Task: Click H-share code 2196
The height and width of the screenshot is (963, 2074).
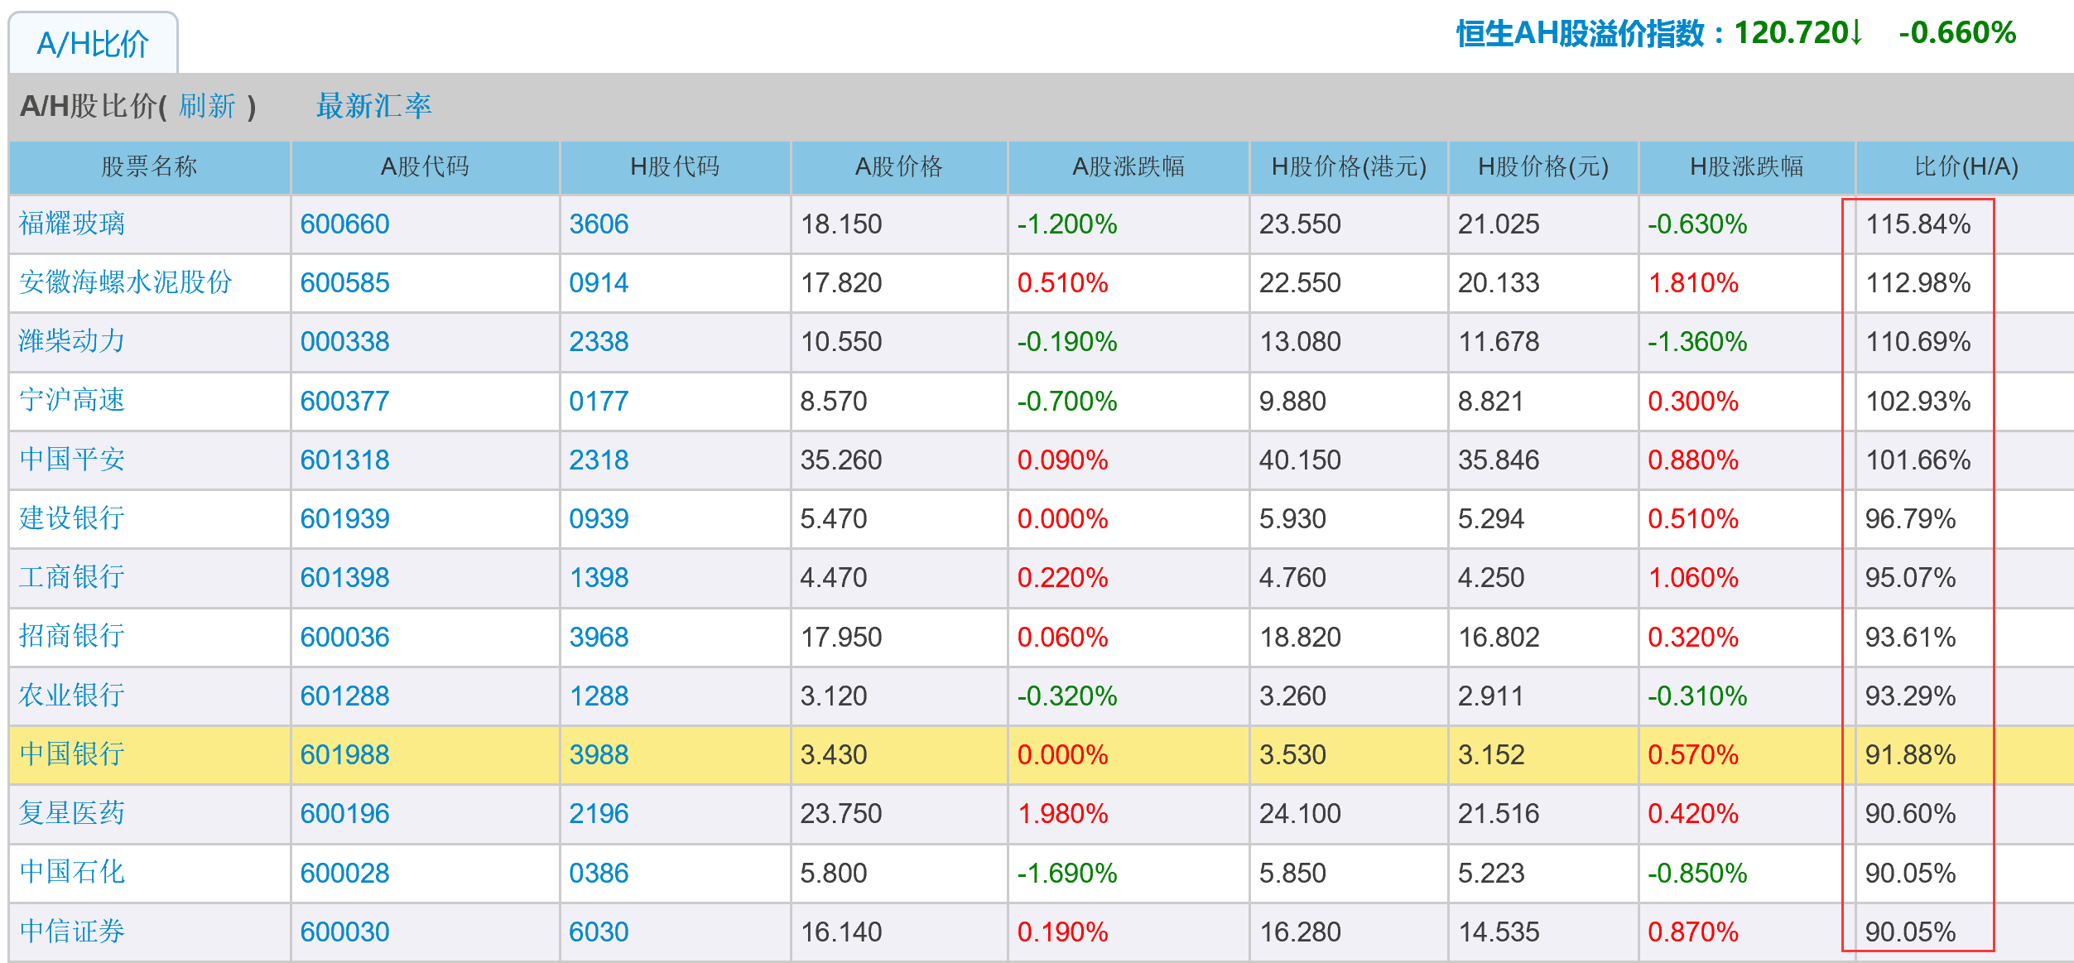Action: [599, 814]
